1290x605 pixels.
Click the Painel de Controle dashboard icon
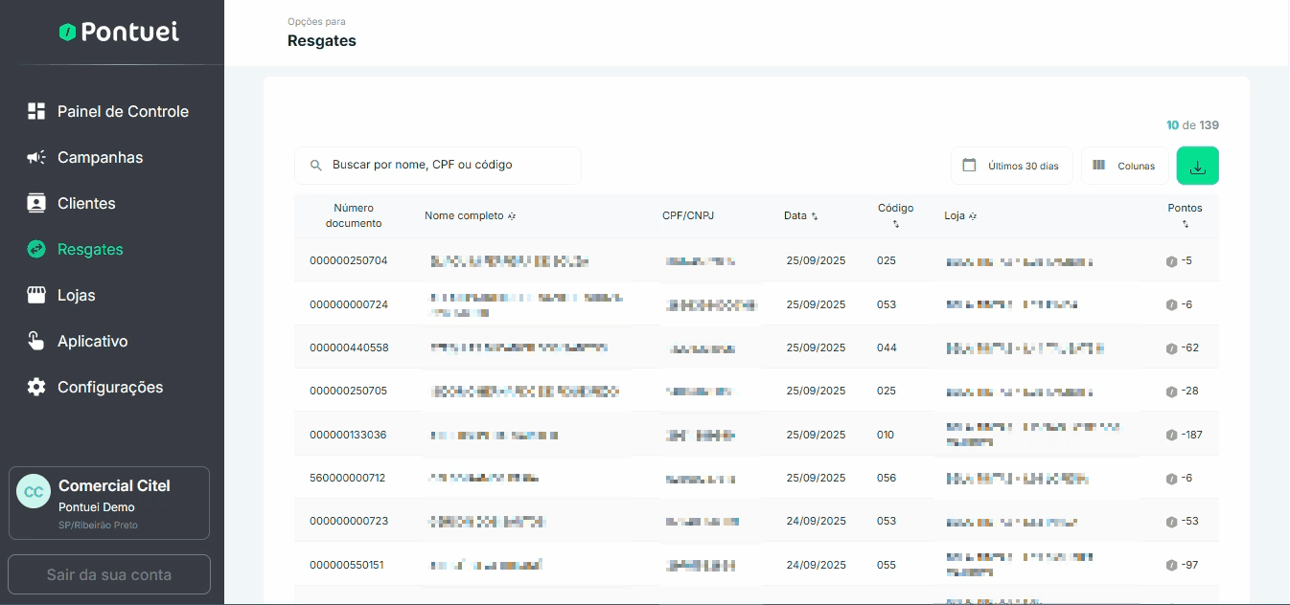pyautogui.click(x=36, y=111)
